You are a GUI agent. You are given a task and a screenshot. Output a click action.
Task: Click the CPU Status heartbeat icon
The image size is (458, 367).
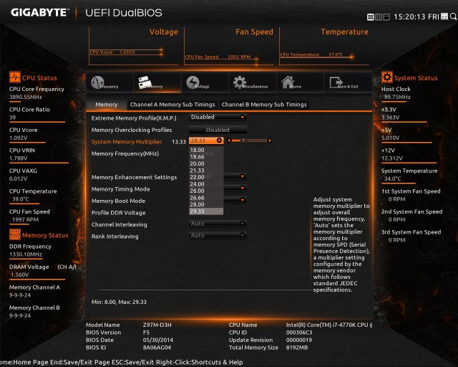pyautogui.click(x=14, y=77)
